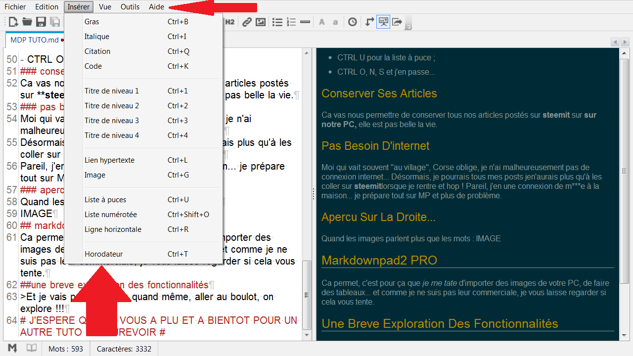633x356 pixels.
Task: Choose Lien hypertexte menu entry
Action: pos(143,160)
